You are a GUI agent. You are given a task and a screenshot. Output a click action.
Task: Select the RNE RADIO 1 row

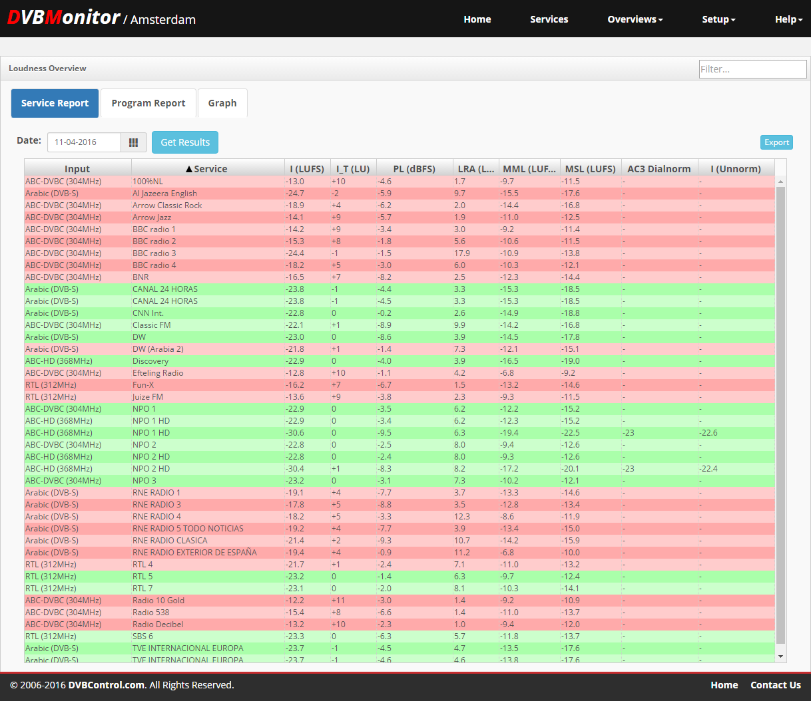400,493
